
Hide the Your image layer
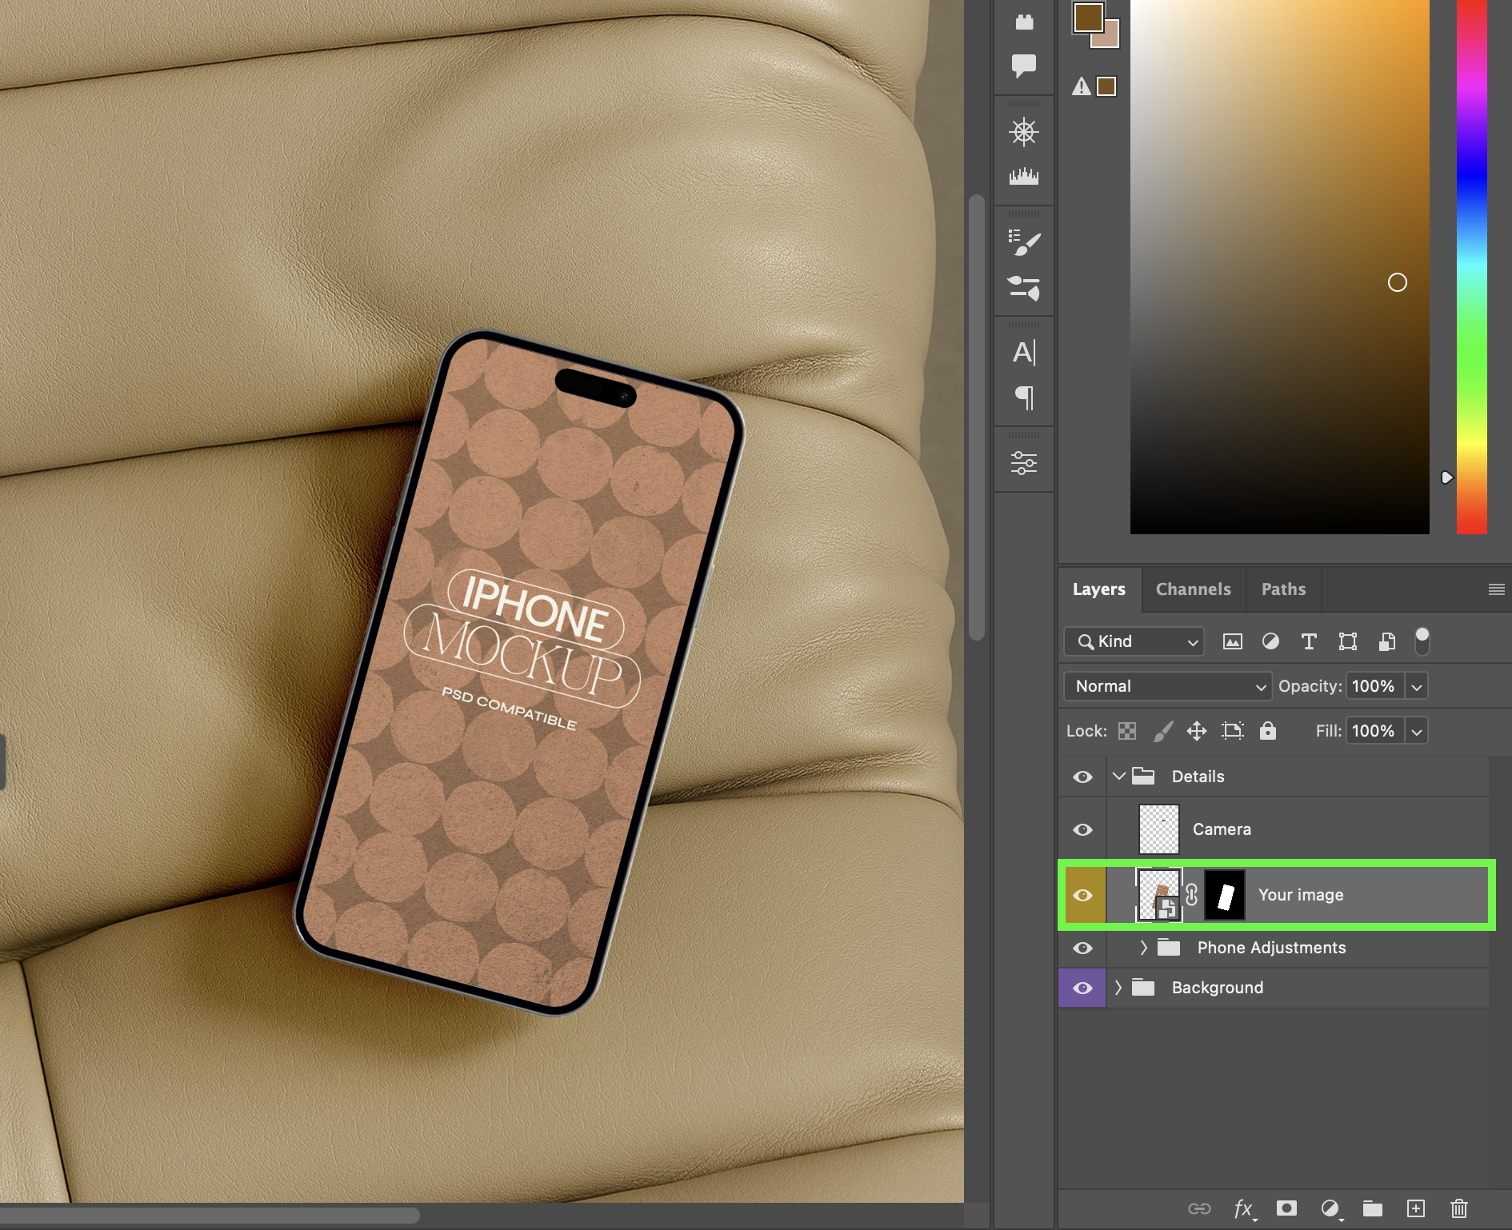[1082, 895]
